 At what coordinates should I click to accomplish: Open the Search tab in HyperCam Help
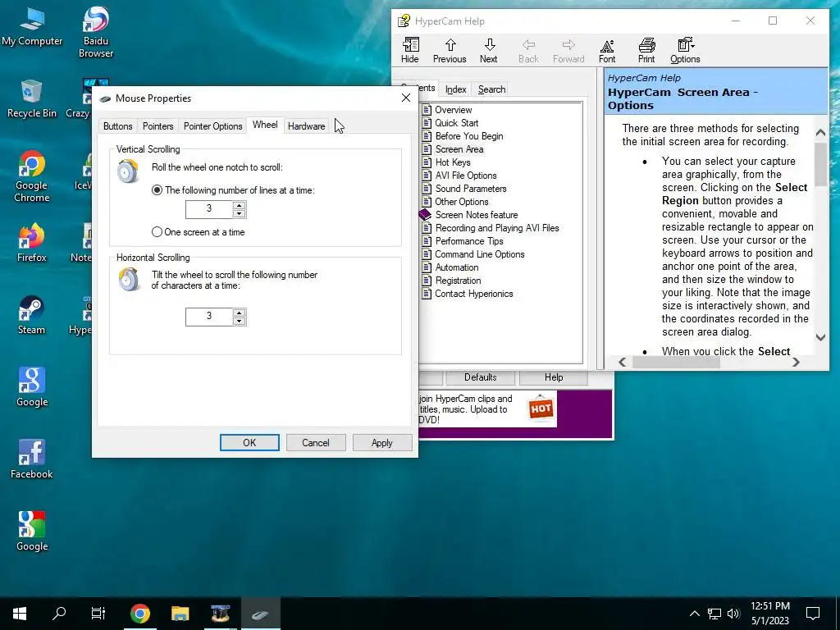pyautogui.click(x=492, y=89)
